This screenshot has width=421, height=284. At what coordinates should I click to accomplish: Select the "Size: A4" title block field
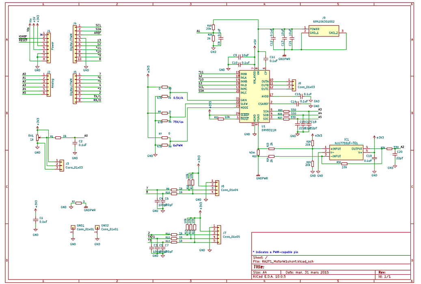tap(260, 272)
